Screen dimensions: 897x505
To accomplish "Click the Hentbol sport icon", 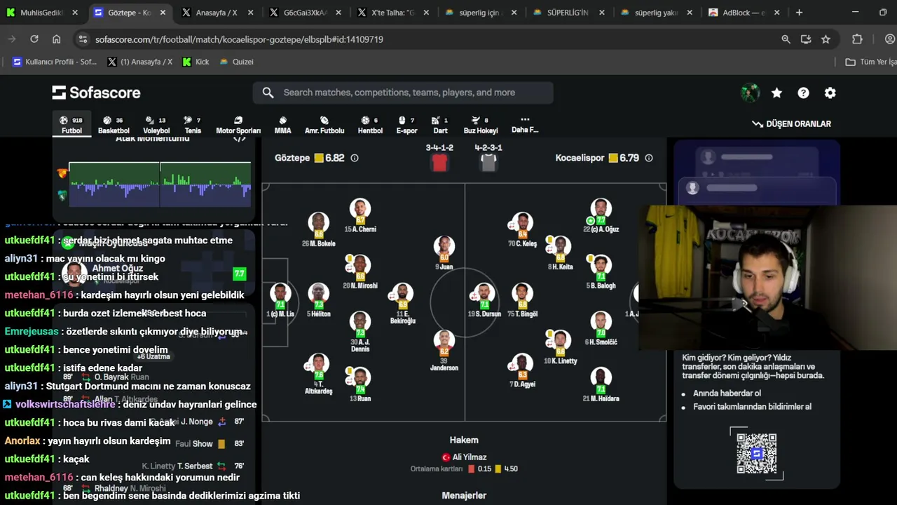I will pyautogui.click(x=365, y=120).
